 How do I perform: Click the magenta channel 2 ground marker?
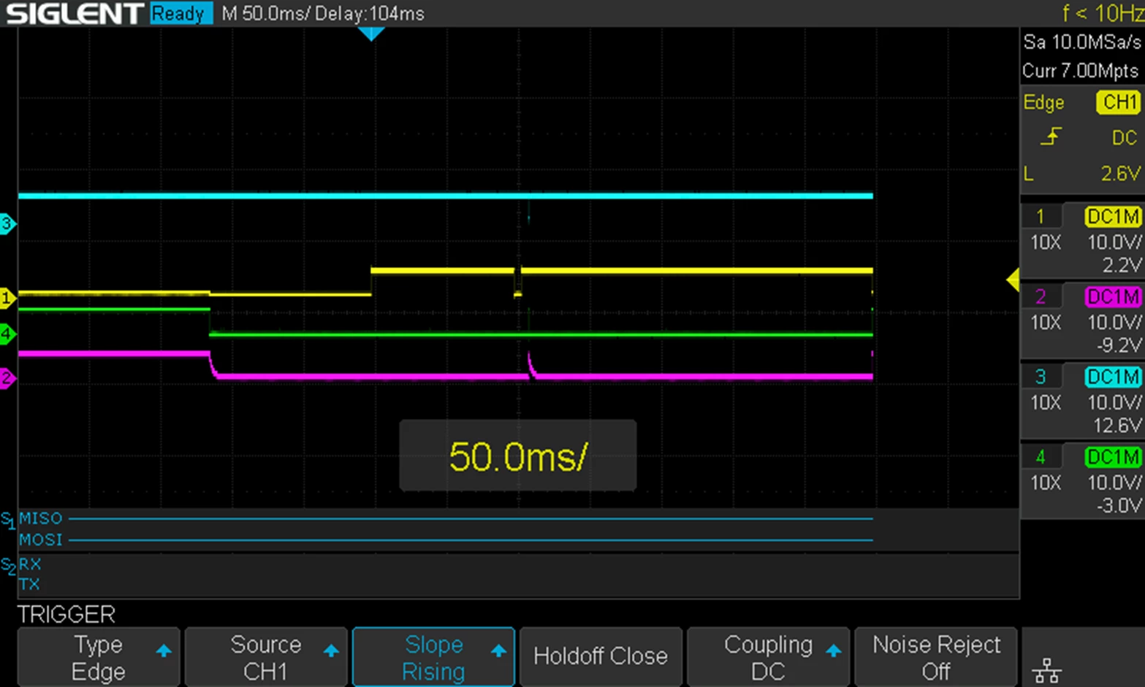click(x=7, y=377)
